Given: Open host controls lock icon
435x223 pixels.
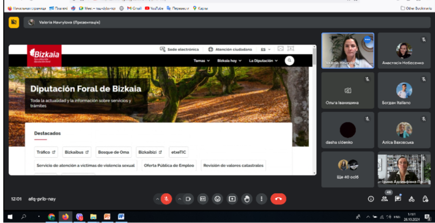Looking at the screenshot, I should 425,199.
